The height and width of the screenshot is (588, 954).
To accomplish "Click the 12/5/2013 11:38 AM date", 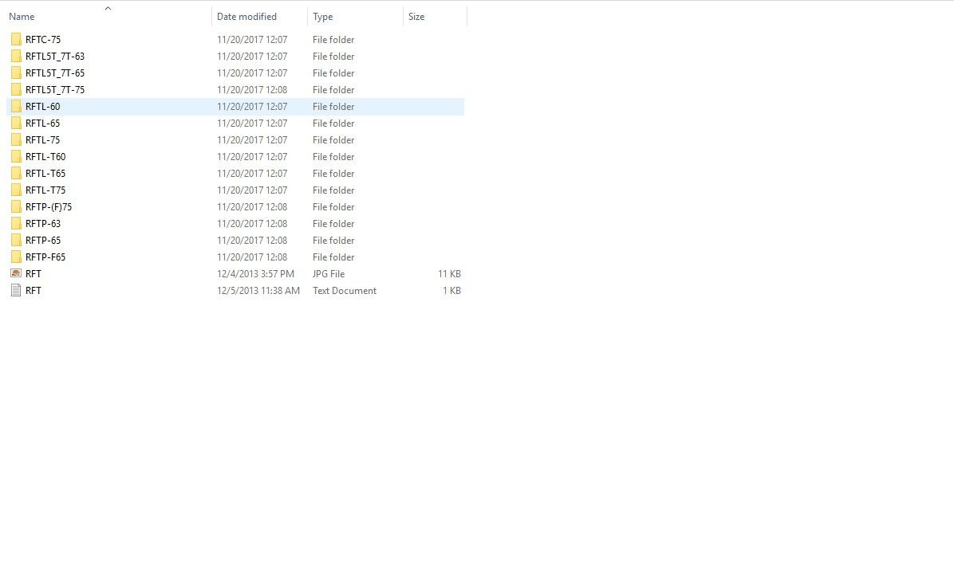I will [x=258, y=291].
